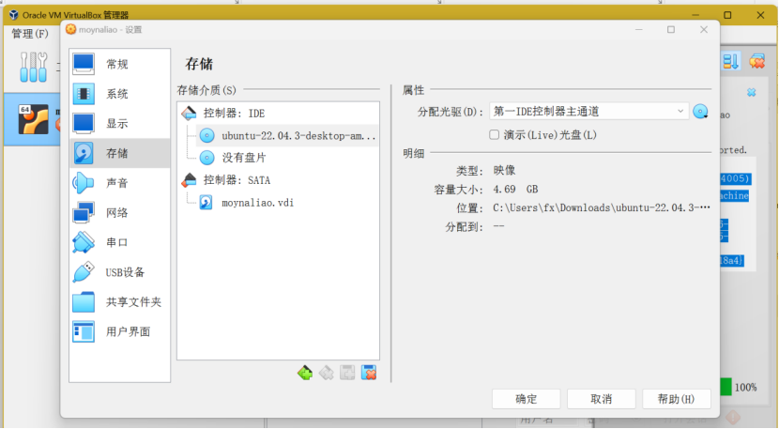Image resolution: width=779 pixels, height=429 pixels.
Task: Click the green add controller icon
Action: (305, 373)
